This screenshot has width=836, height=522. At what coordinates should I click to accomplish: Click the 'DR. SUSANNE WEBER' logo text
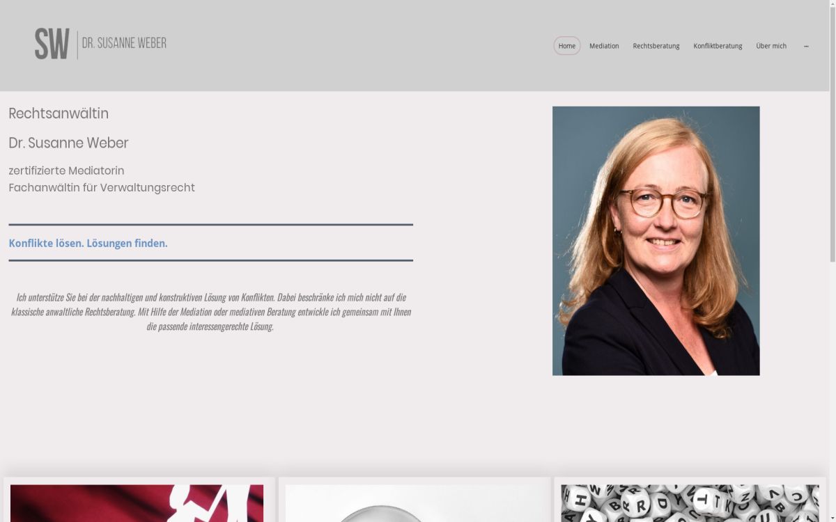[124, 42]
